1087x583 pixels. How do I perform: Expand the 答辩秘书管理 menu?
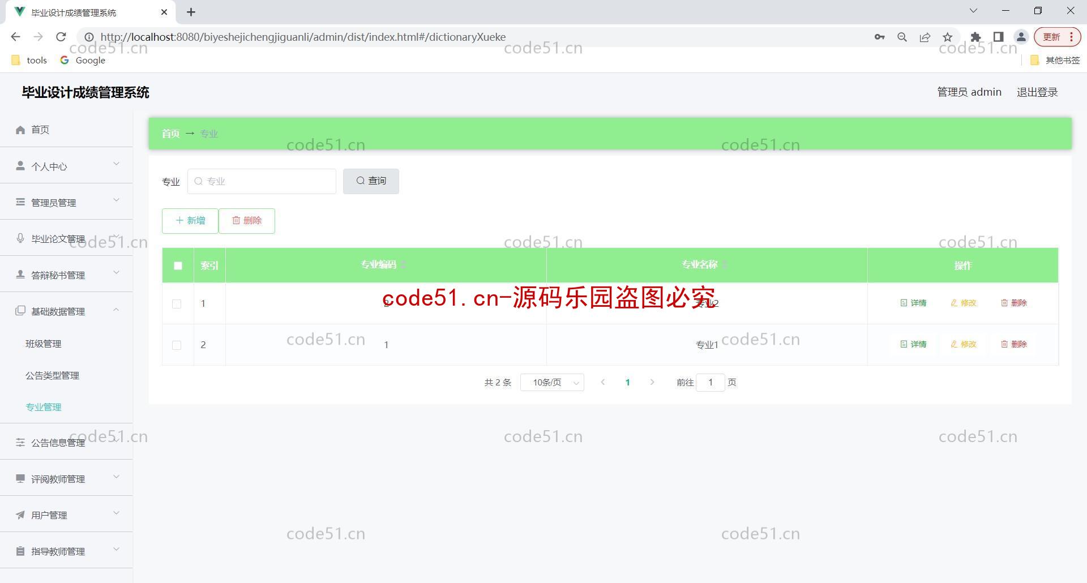point(66,275)
